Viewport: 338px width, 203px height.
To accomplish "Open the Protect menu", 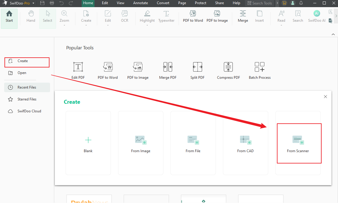I will [200, 3].
